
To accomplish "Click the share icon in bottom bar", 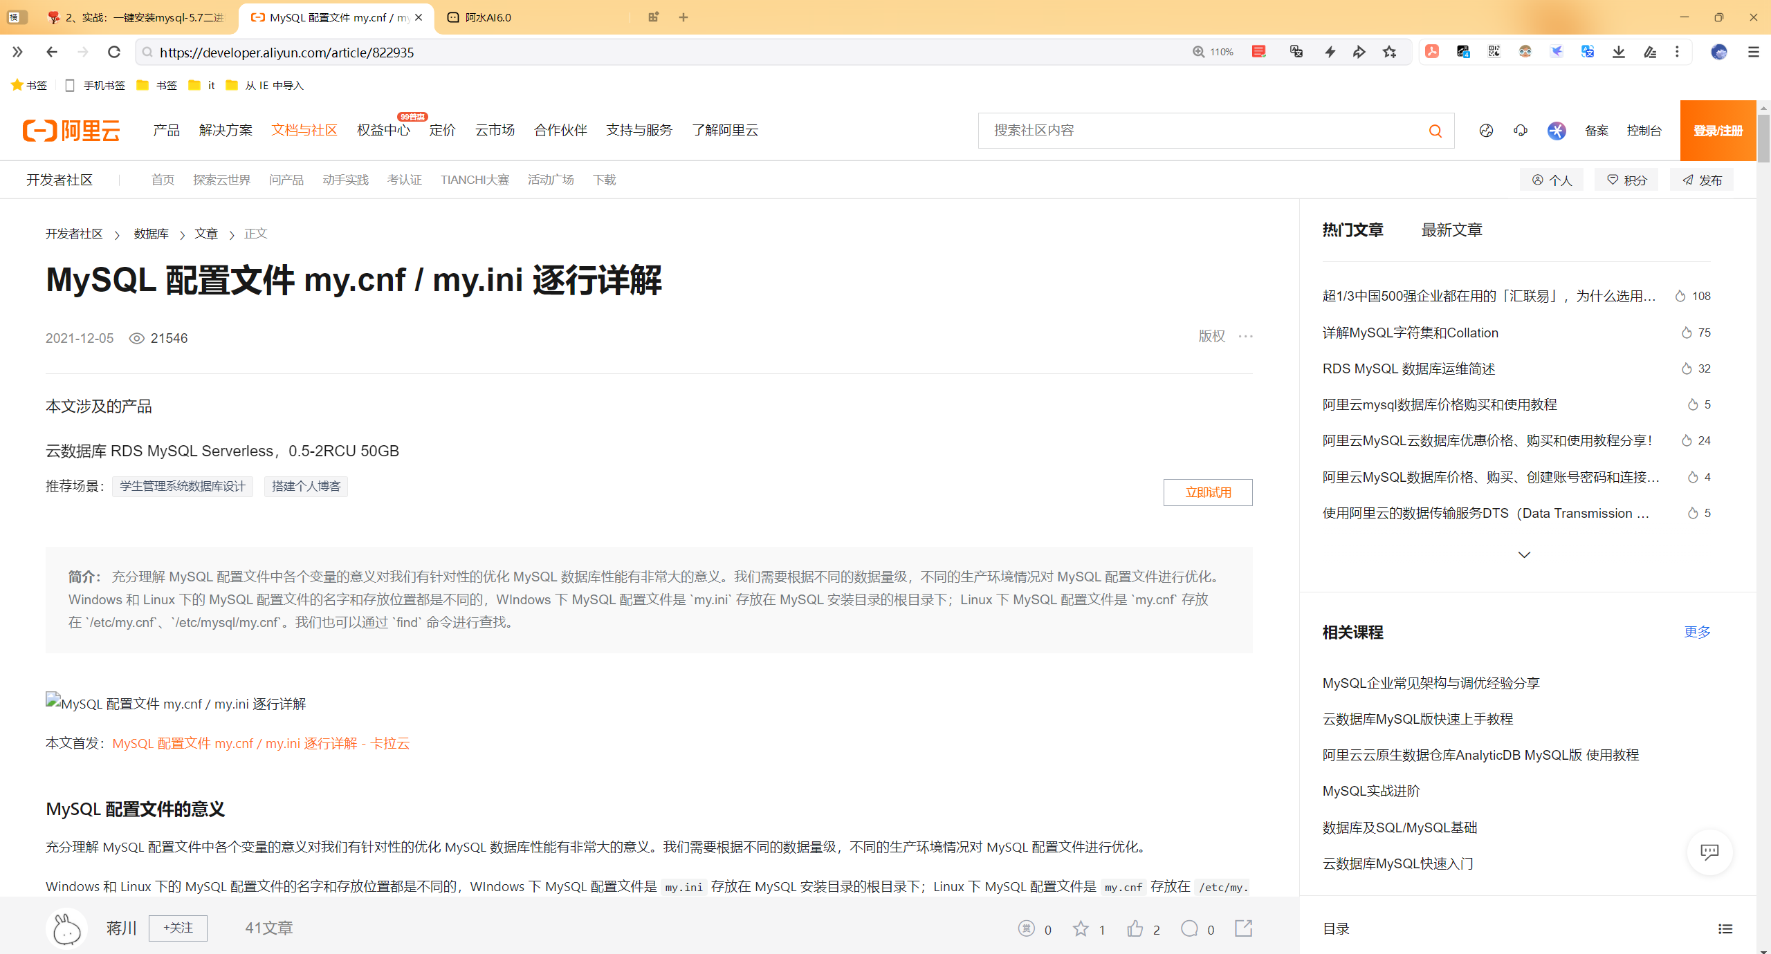I will pos(1244,928).
